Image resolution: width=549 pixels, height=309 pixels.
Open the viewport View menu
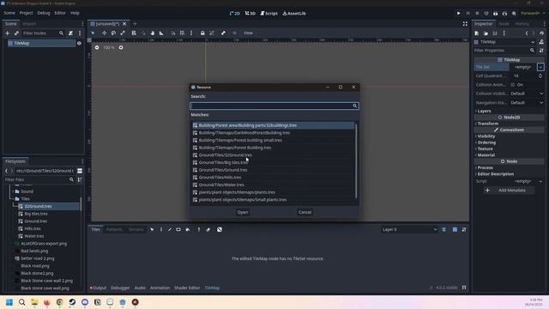click(248, 33)
